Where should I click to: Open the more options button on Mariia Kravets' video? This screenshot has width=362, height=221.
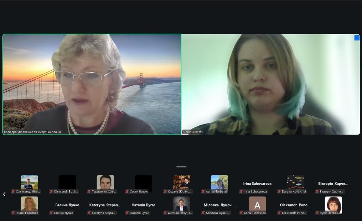point(357,38)
